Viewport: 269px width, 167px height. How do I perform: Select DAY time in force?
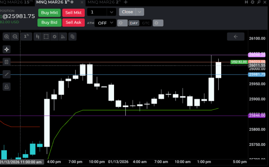[134, 23]
